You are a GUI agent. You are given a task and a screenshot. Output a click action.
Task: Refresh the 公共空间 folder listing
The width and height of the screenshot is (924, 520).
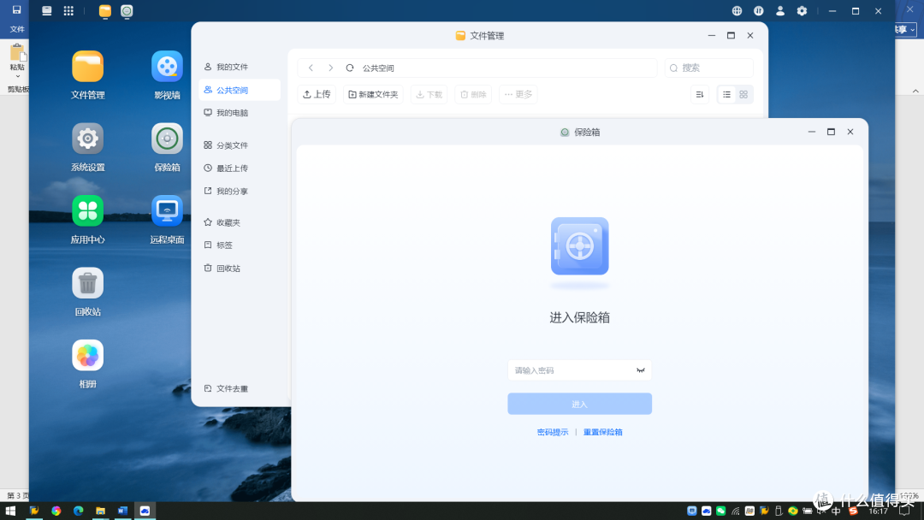(349, 68)
